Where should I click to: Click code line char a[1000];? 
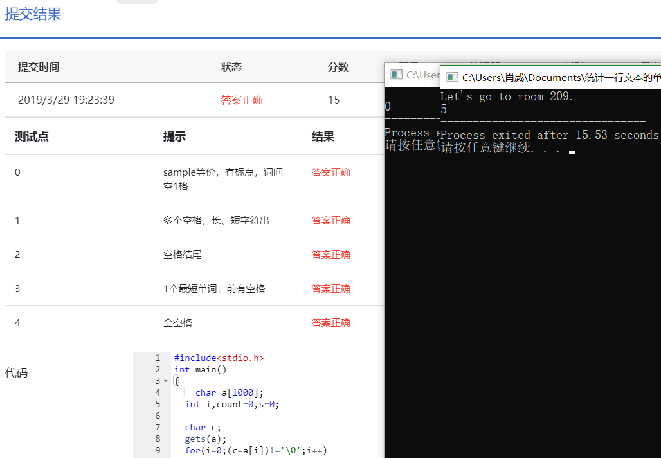pos(230,392)
